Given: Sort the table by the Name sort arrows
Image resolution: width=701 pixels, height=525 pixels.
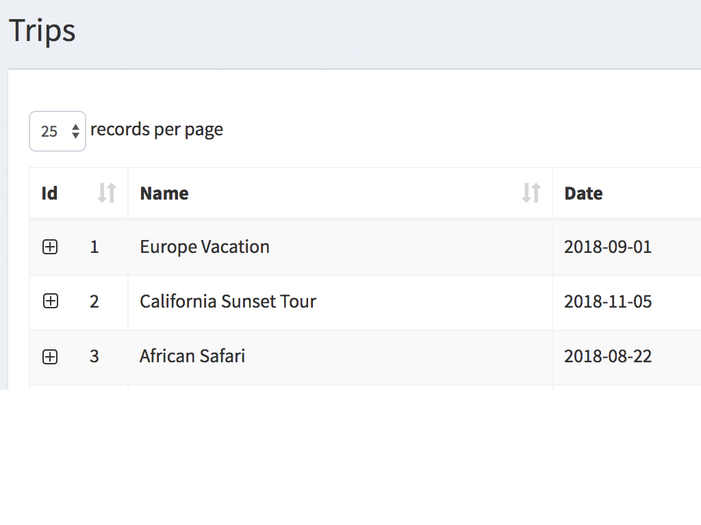Looking at the screenshot, I should [531, 193].
